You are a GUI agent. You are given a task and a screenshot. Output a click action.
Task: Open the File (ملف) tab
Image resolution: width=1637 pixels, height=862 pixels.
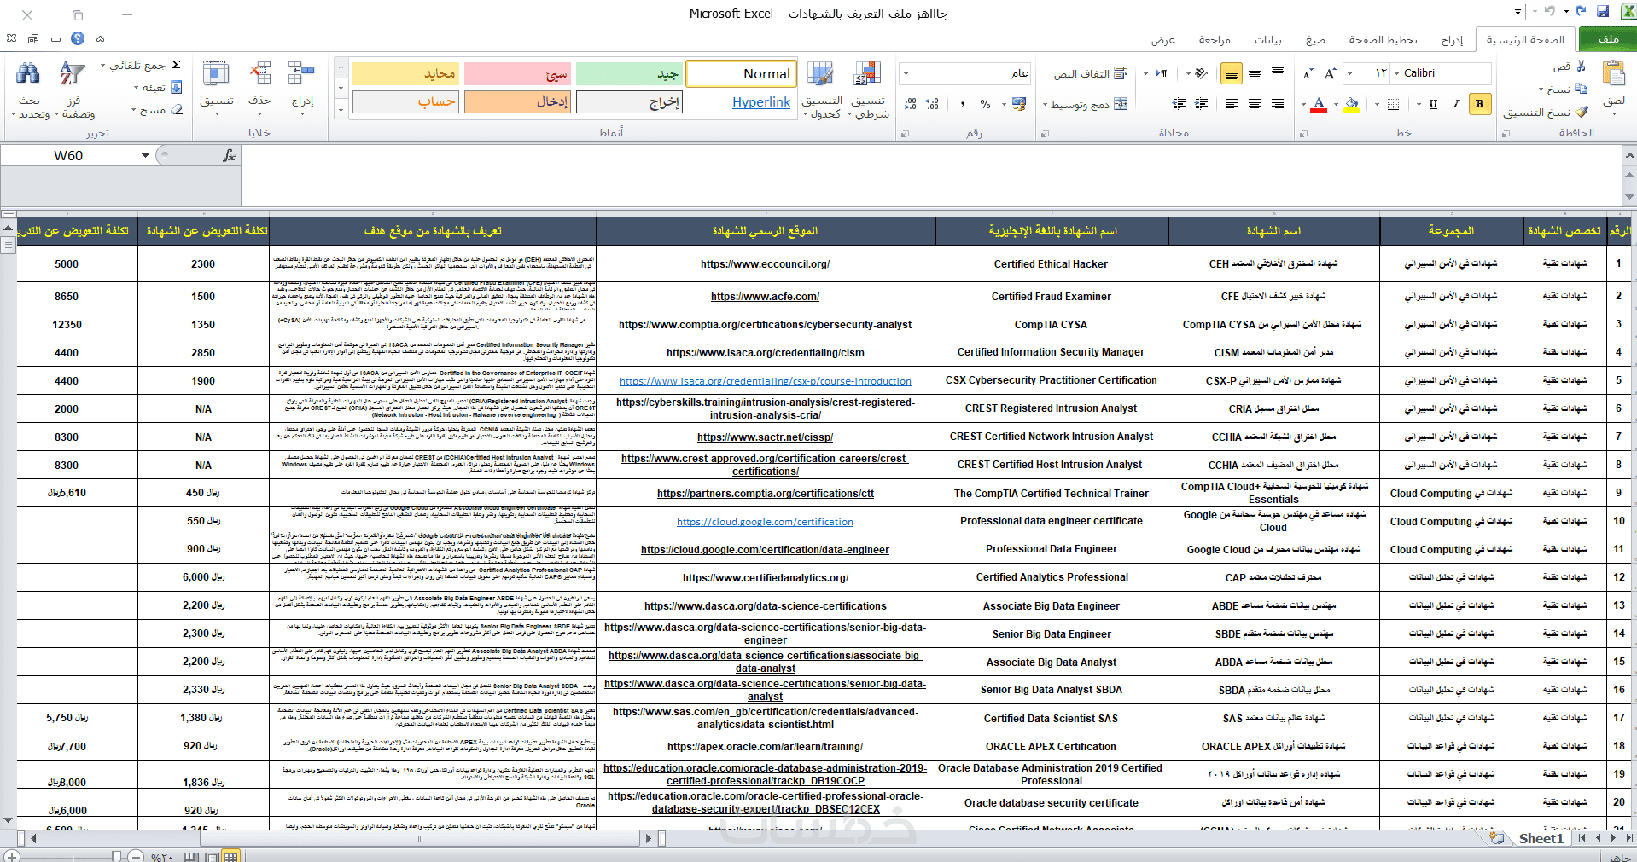pyautogui.click(x=1607, y=39)
